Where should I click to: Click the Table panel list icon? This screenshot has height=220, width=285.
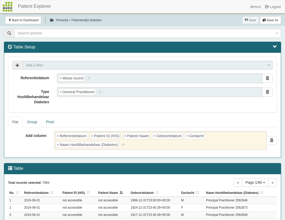10,168
